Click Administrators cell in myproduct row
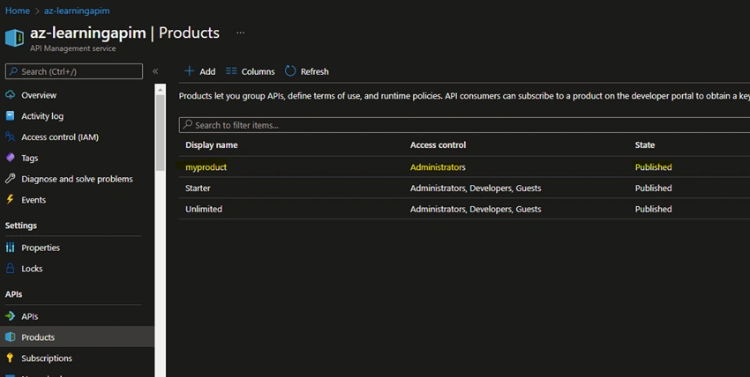The height and width of the screenshot is (377, 750). pos(438,167)
